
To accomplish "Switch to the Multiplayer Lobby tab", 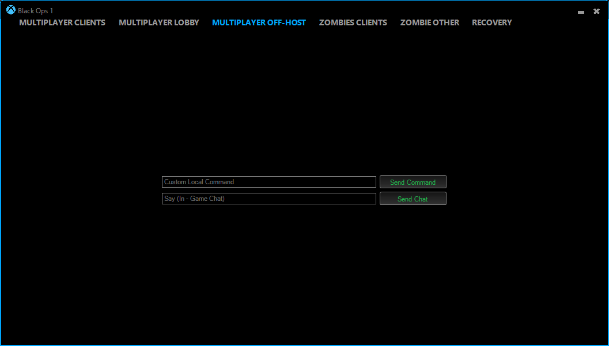I will (159, 22).
